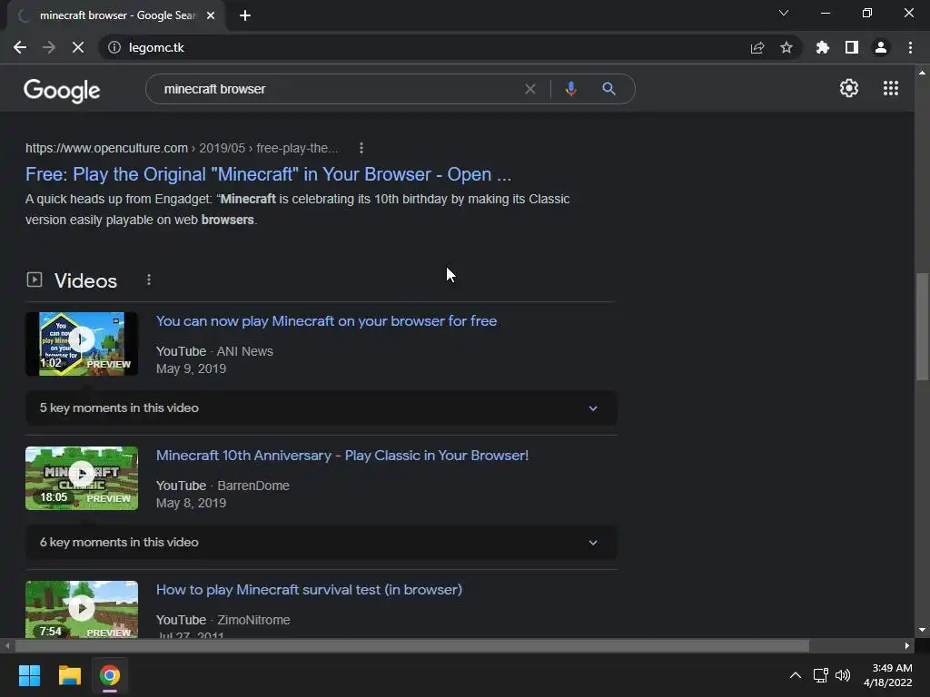Screen dimensions: 930x697
Task: Open 'You can now play Minecraft' video link
Action: [x=326, y=321]
